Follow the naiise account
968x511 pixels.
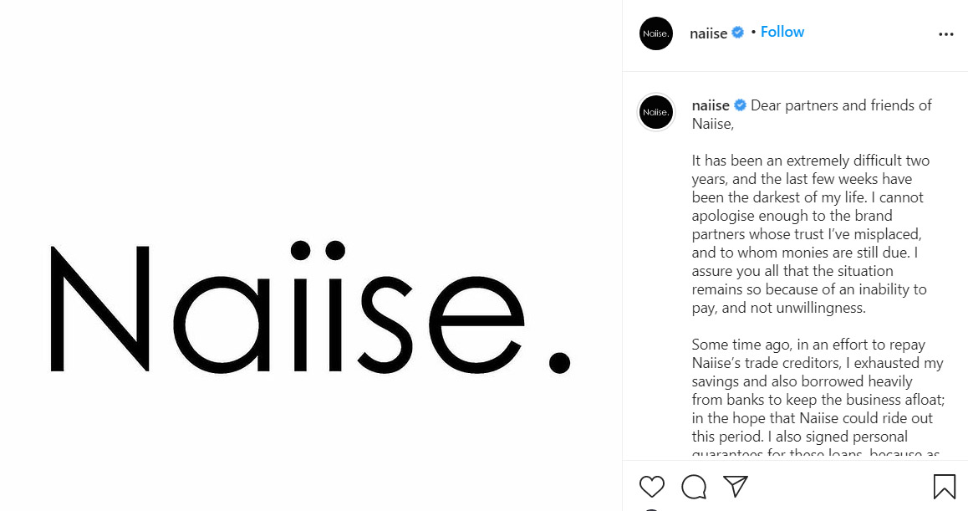(782, 32)
